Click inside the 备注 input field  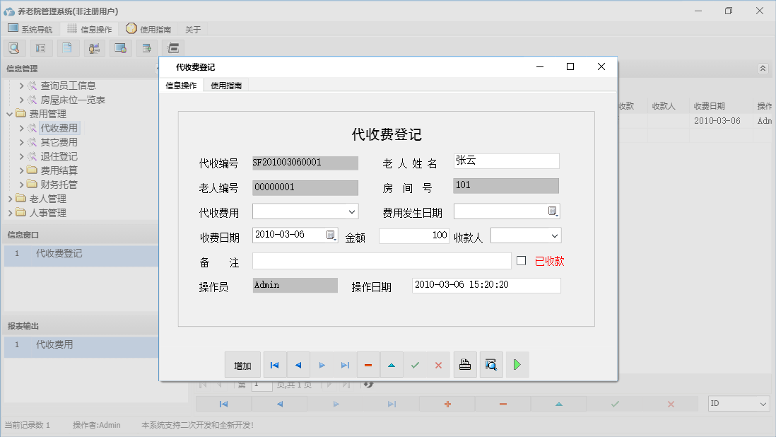pyautogui.click(x=382, y=260)
